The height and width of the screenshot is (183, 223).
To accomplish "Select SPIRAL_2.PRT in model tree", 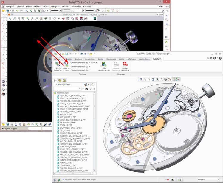I will click(x=65, y=125).
